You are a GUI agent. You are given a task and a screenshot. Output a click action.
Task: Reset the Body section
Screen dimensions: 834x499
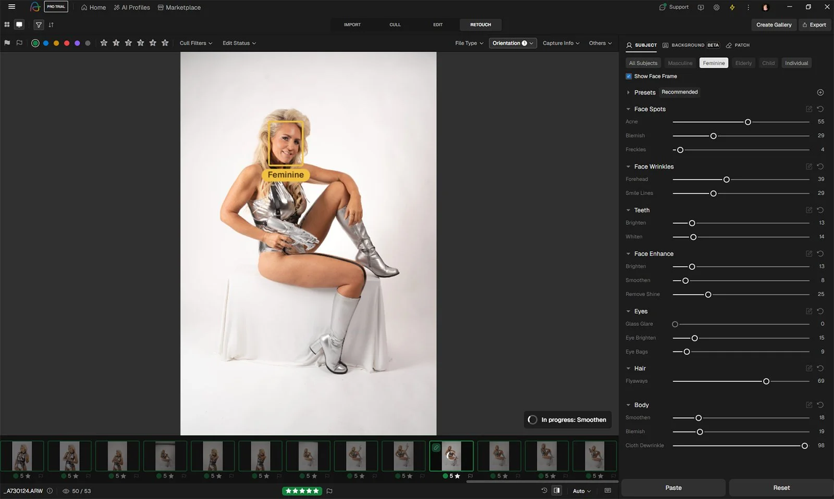820,405
